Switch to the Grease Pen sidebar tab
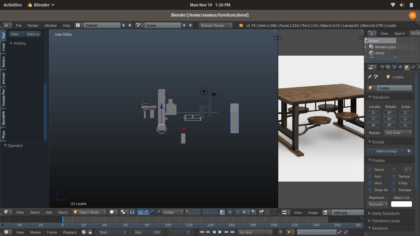420x236 pixels. point(3,98)
